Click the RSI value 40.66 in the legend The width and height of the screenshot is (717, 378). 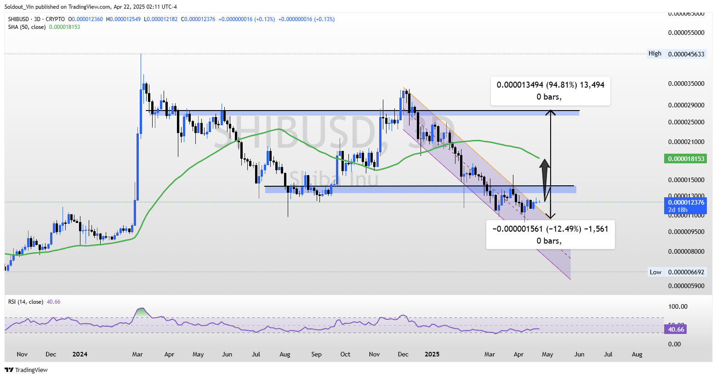[53, 302]
